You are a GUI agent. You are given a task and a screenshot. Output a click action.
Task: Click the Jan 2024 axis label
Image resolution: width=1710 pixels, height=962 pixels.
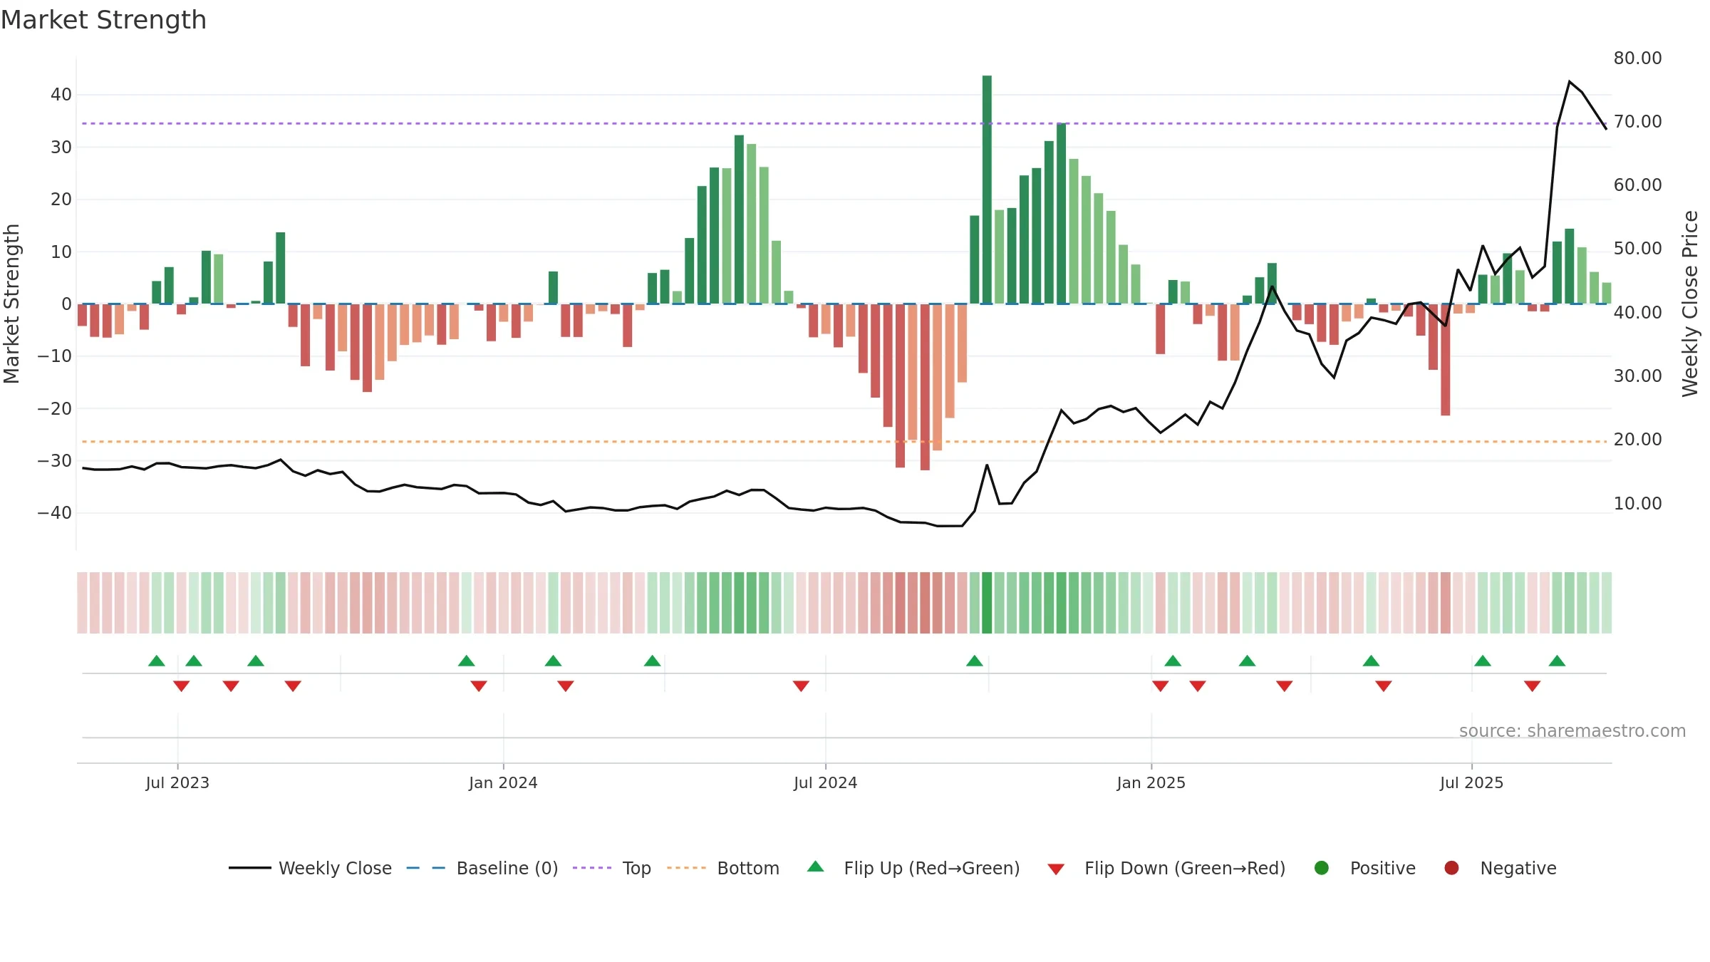click(x=503, y=782)
